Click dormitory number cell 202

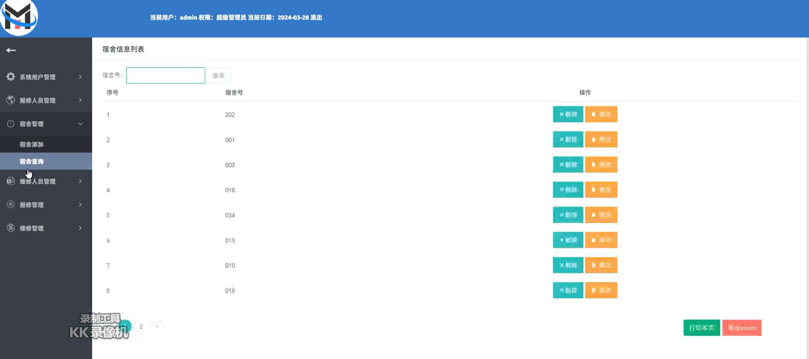point(230,115)
